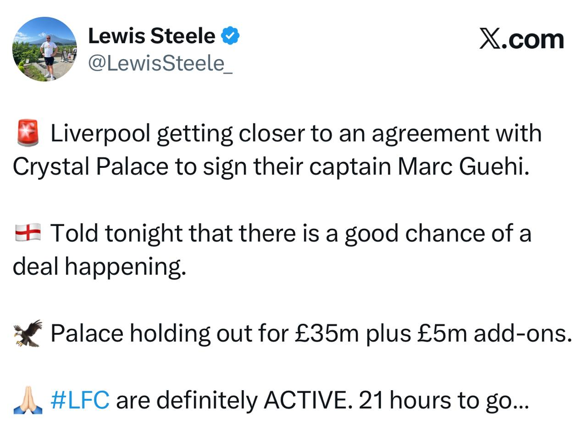Viewport: 587px width, 448px height.
Task: Click the capitalized word ACTIVE
Action: (x=305, y=400)
